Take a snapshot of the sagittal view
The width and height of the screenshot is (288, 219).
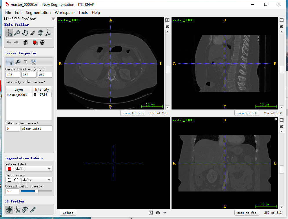click(282, 26)
